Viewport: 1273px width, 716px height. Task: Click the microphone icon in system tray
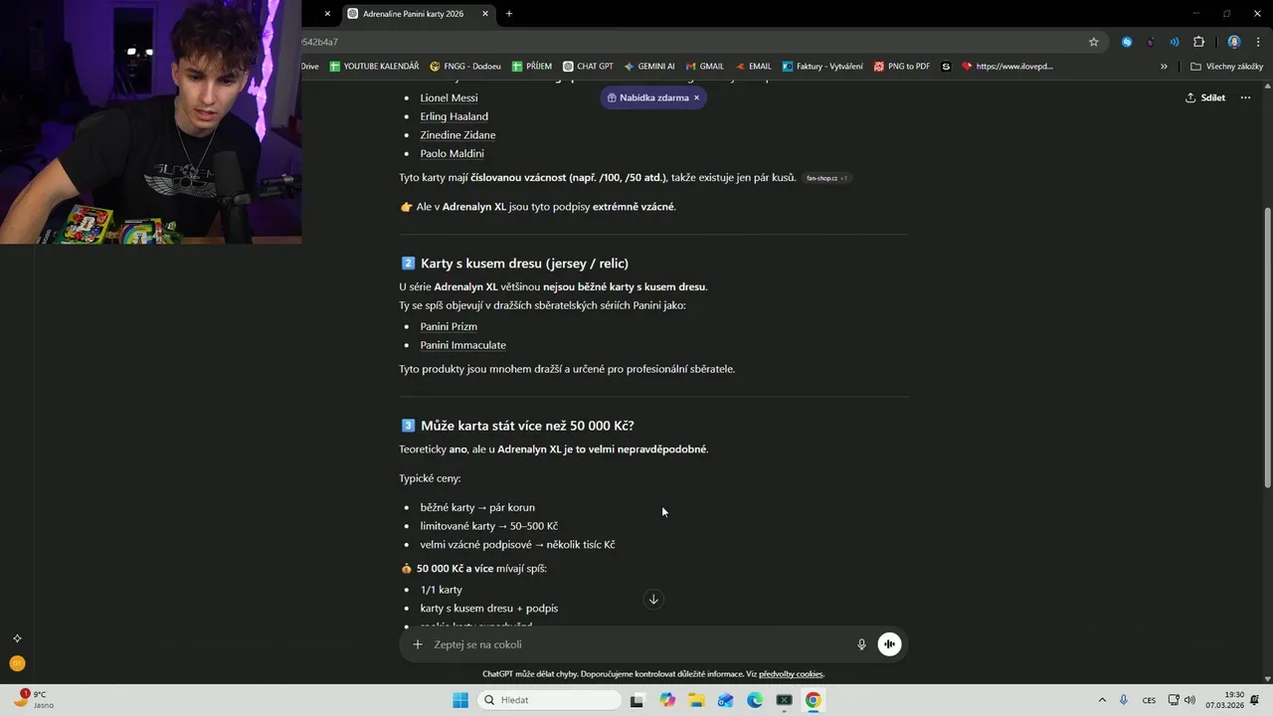click(x=1124, y=700)
